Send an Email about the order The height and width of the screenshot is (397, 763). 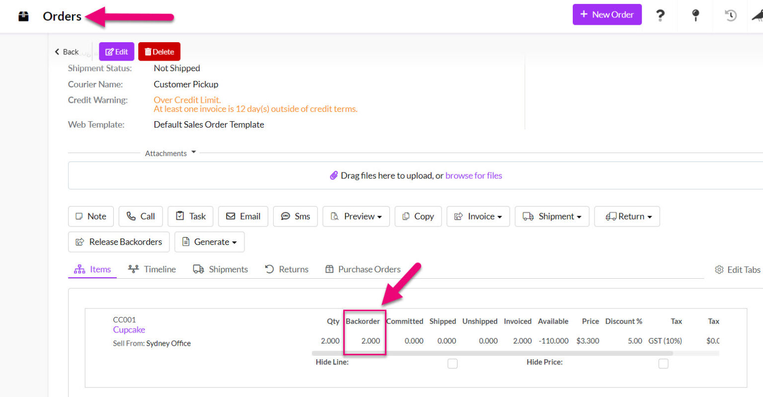pyautogui.click(x=243, y=216)
